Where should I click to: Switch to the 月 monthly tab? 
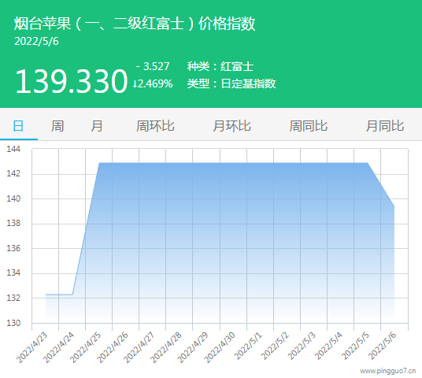(97, 126)
